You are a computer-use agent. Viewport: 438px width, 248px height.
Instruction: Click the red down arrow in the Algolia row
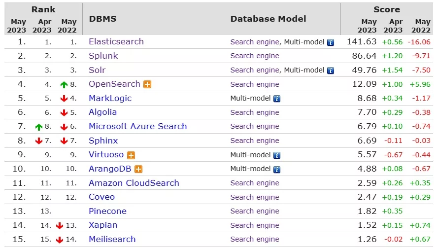[64, 113]
